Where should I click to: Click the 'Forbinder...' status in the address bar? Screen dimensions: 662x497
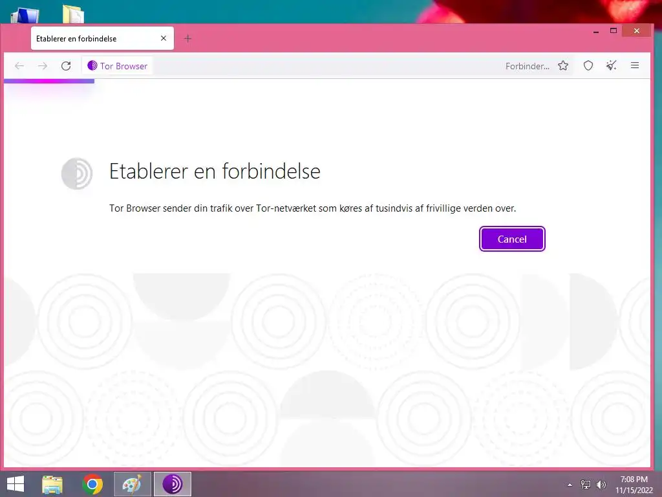point(528,67)
